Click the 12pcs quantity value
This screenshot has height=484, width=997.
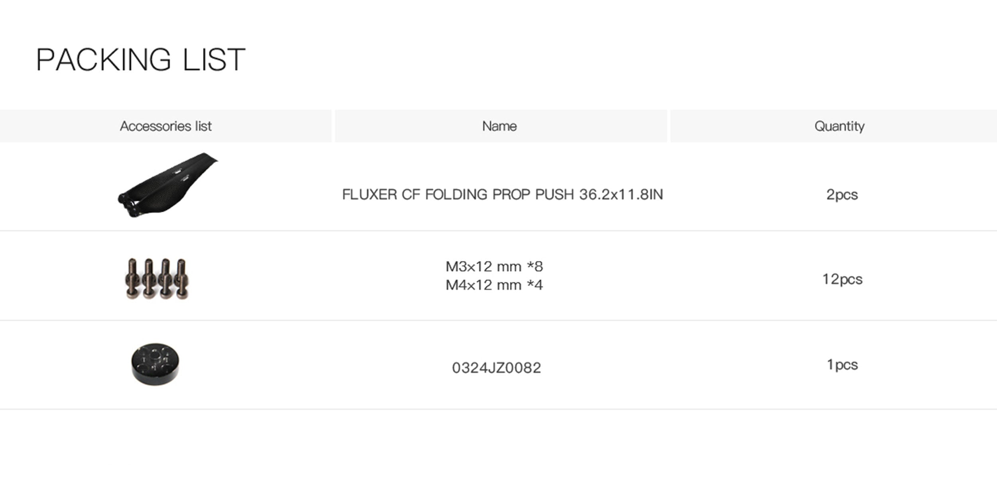click(842, 279)
